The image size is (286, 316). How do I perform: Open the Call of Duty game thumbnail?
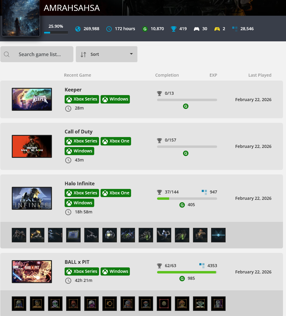coord(32,146)
